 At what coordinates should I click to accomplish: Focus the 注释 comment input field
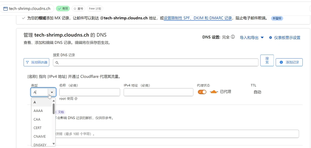point(177,134)
